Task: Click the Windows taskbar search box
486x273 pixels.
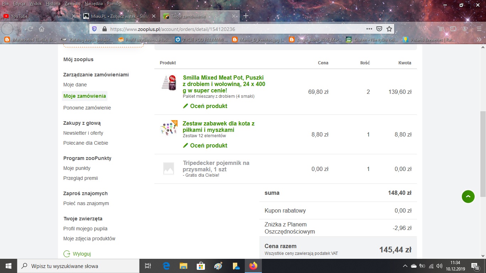Action: [x=78, y=266]
